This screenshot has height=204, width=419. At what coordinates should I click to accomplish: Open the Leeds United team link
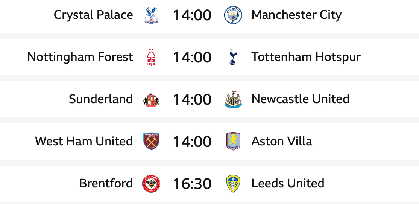[288, 184]
